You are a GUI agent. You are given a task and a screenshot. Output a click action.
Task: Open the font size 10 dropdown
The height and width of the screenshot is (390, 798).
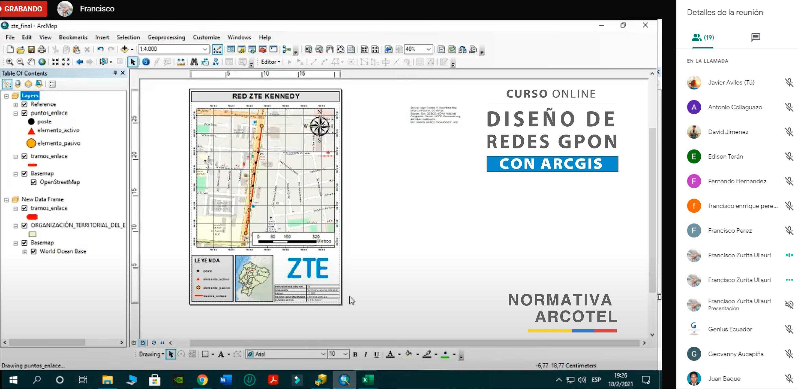[346, 354]
